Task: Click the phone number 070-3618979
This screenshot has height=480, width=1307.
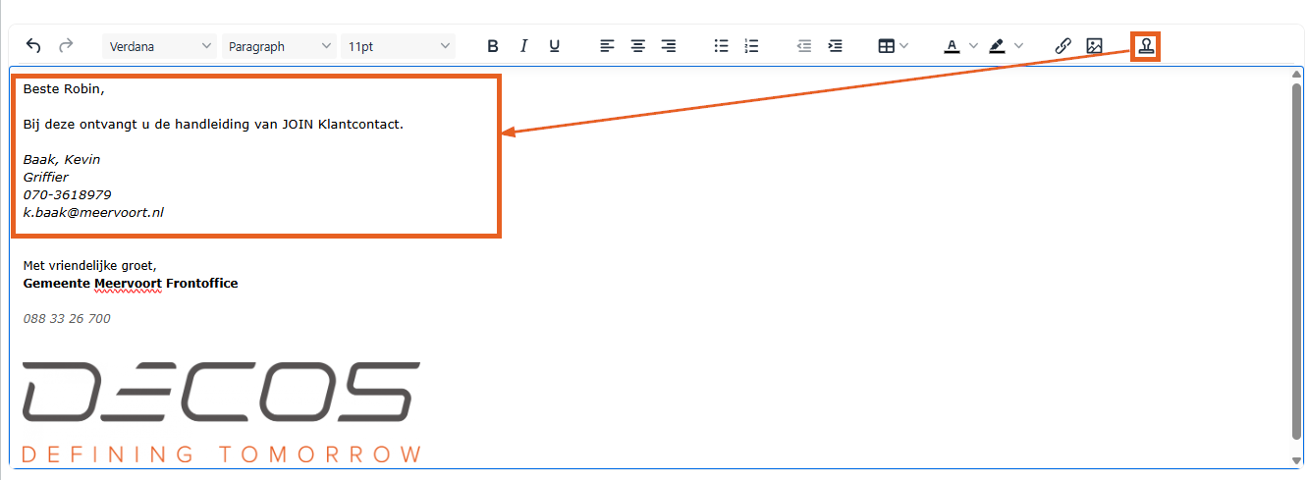Action: (x=67, y=195)
